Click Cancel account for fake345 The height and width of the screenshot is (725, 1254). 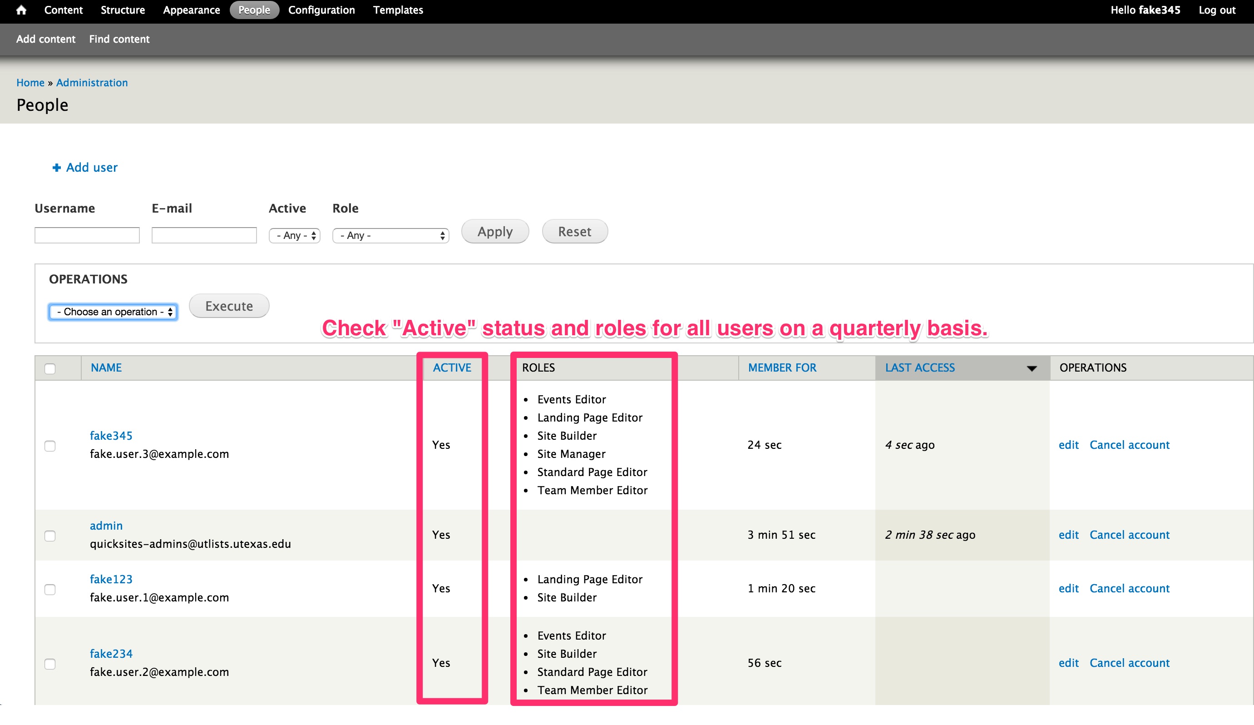coord(1129,445)
